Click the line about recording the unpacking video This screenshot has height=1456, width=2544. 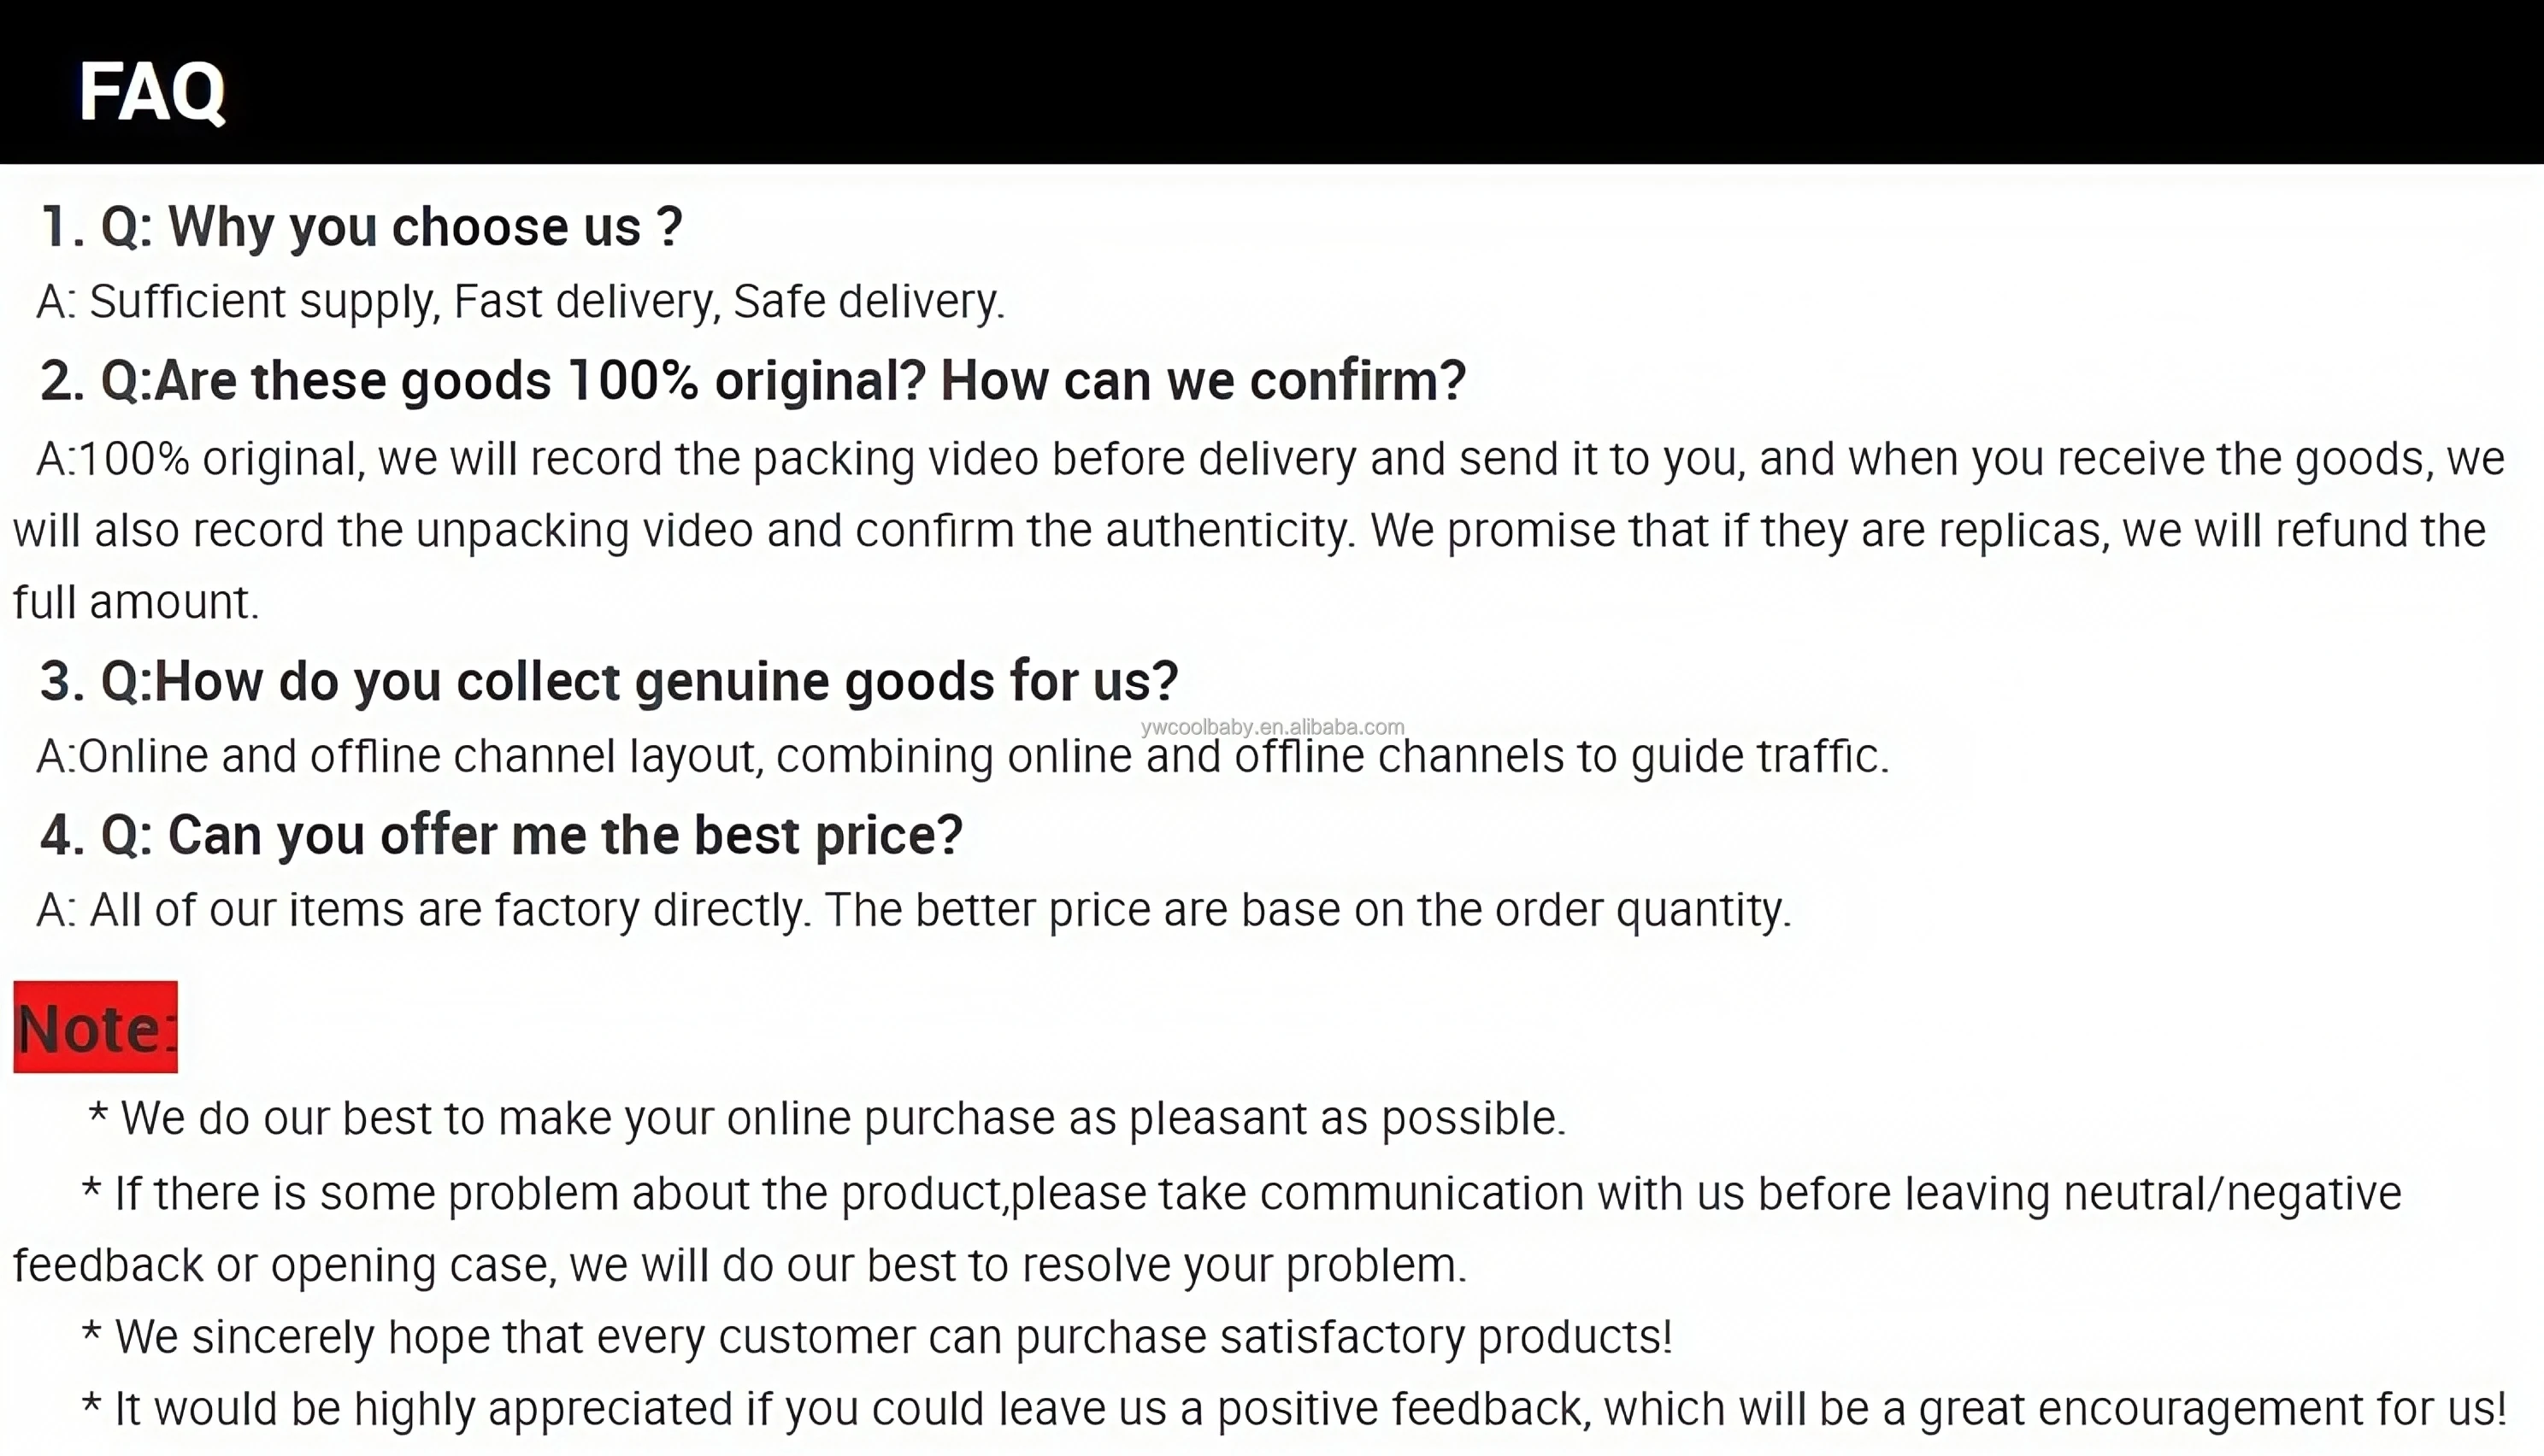coord(1248,530)
